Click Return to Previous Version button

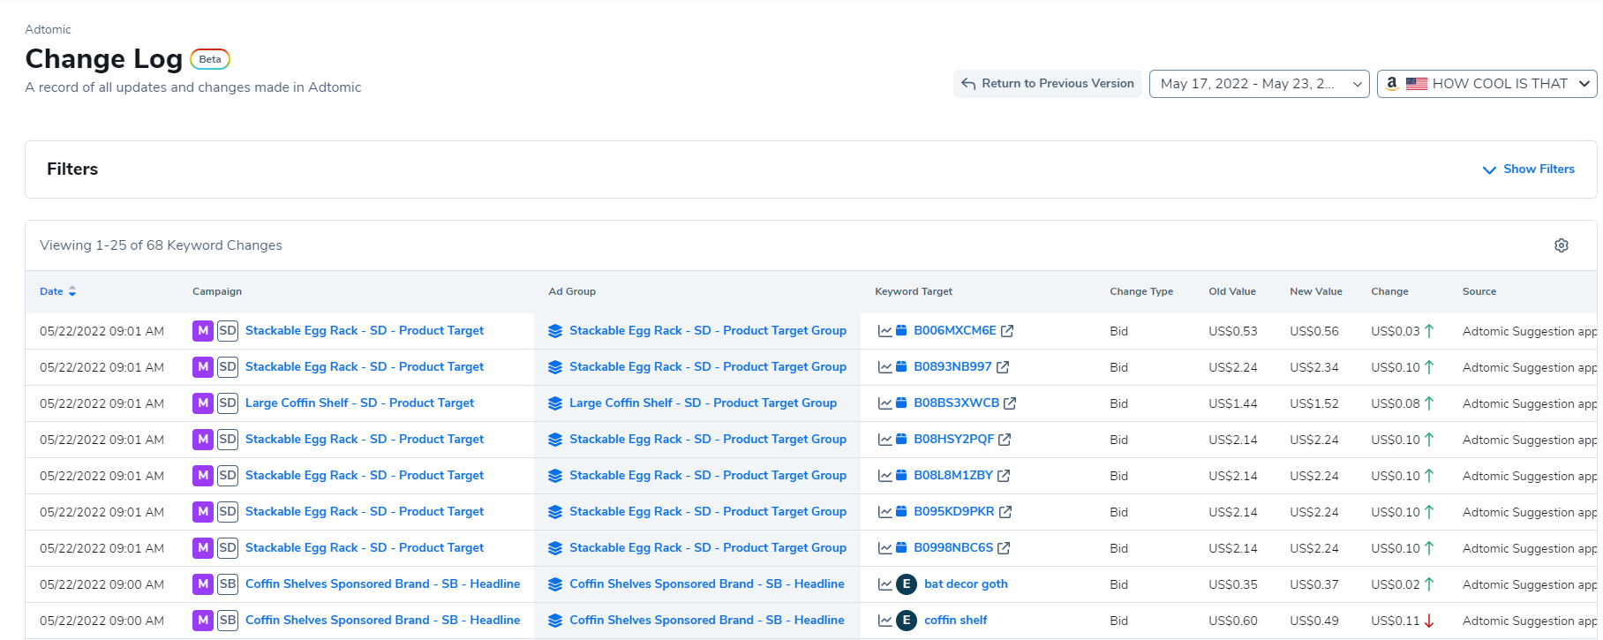pyautogui.click(x=1047, y=84)
